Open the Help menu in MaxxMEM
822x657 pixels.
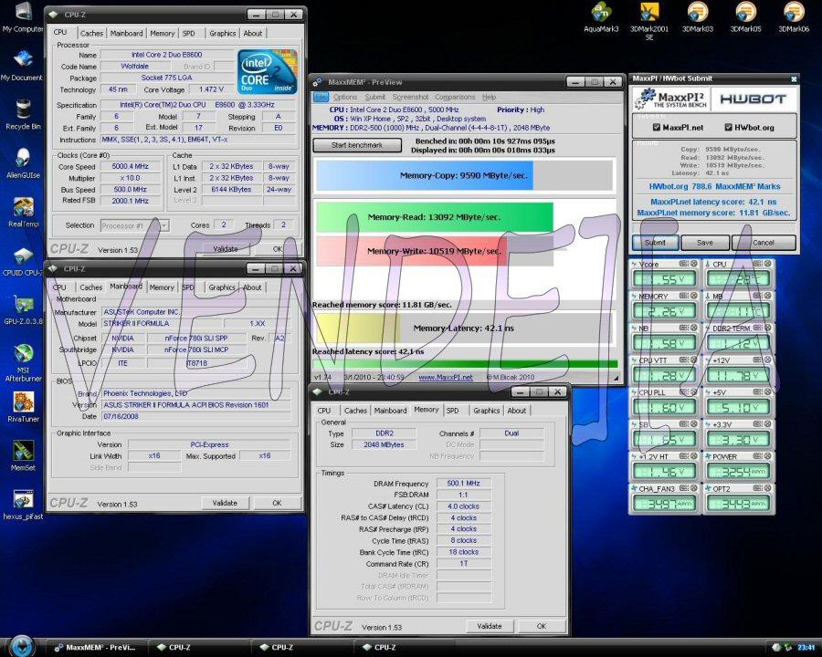click(x=489, y=97)
